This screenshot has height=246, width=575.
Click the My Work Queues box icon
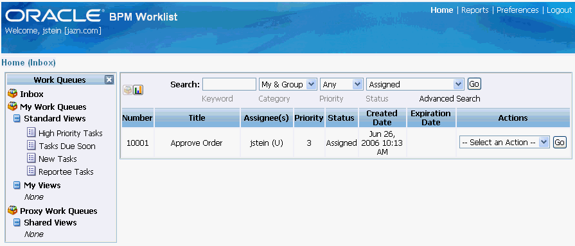tap(12, 107)
